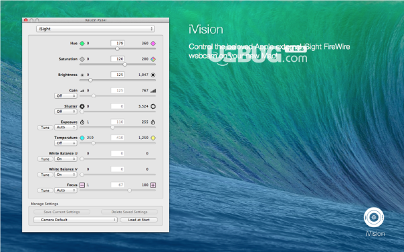
Task: Close the iVision Panel window
Action: tap(26, 20)
